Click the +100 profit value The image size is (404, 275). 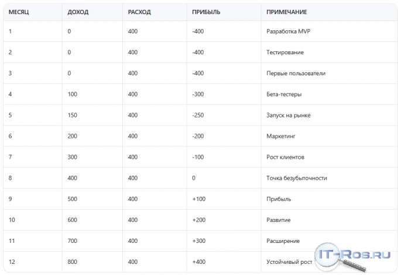[199, 199]
